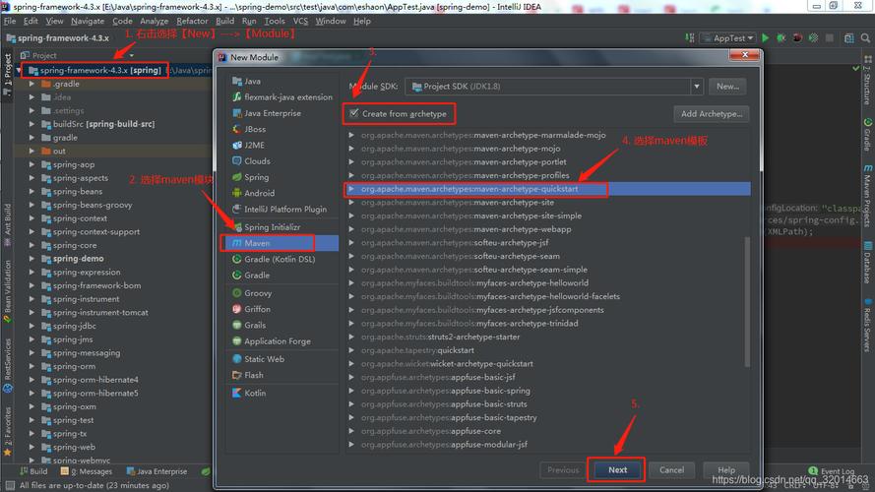Open the Event Log in status bar
Image resolution: width=875 pixels, height=492 pixels.
click(x=832, y=471)
